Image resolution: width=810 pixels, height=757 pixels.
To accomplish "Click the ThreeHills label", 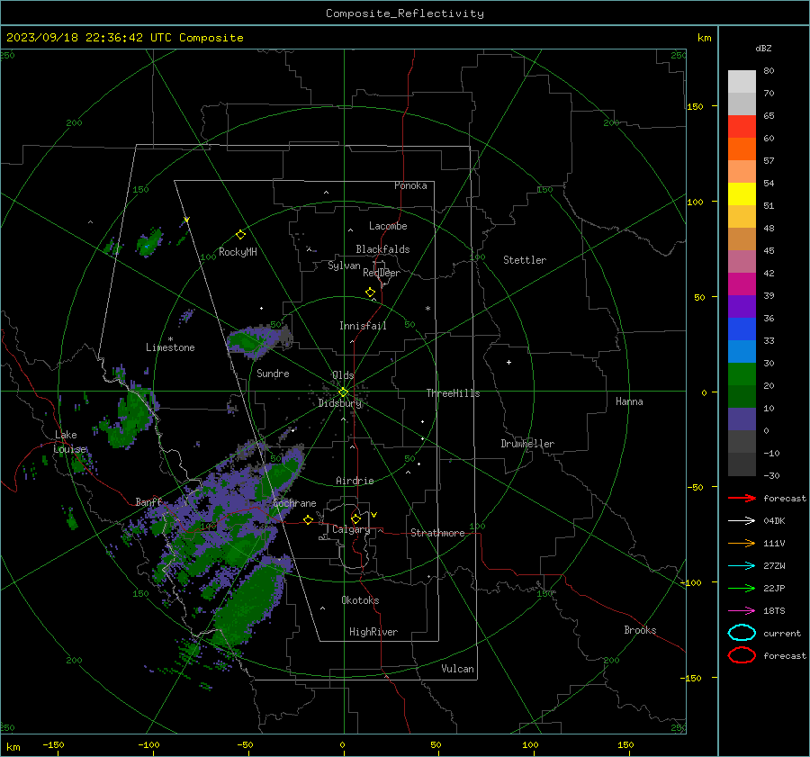I will coord(453,393).
